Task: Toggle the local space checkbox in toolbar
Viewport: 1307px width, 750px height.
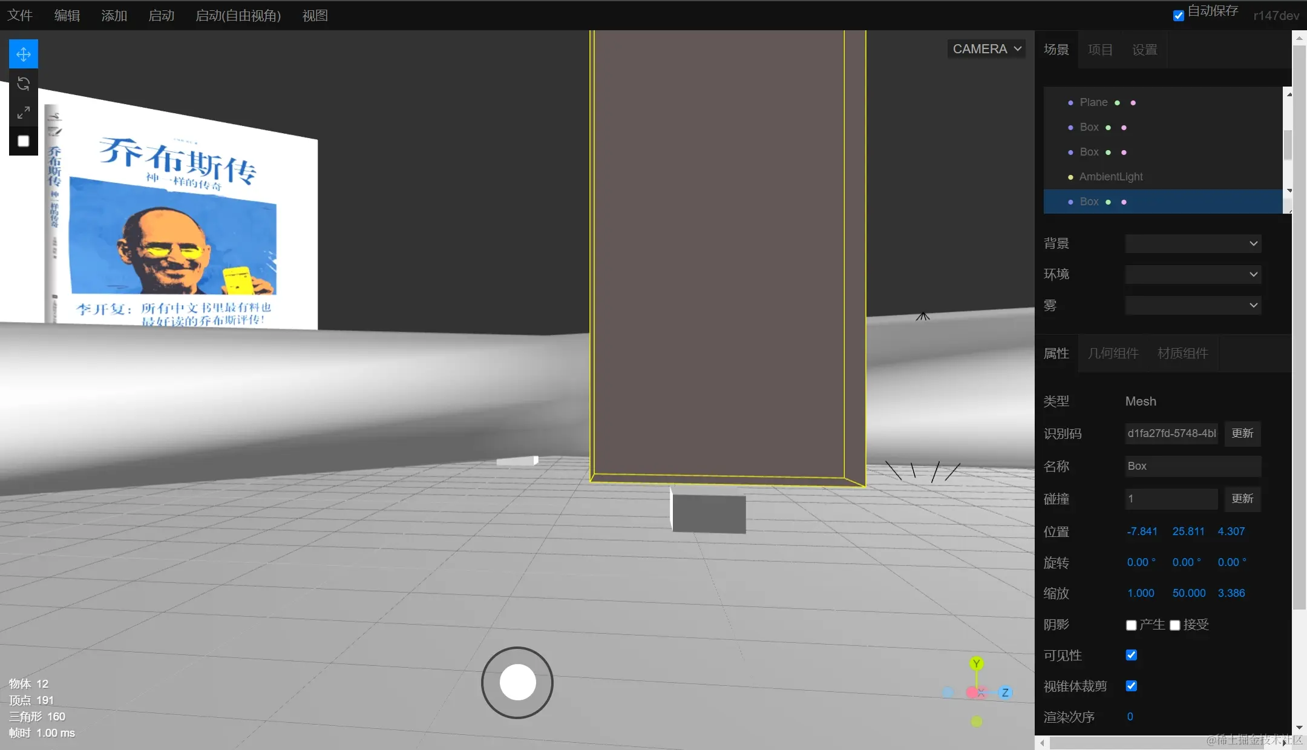Action: click(x=24, y=142)
